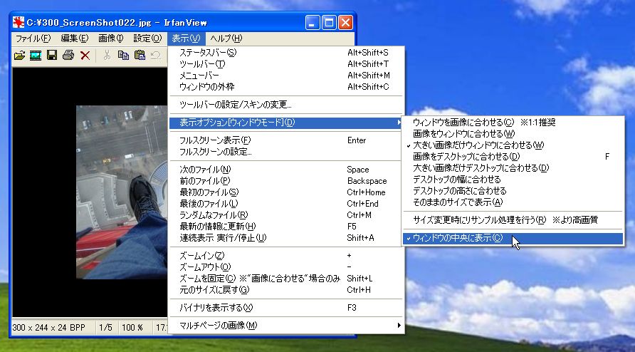Select 連続表示 実行/停止(U)
This screenshot has width=635, height=352.
[x=286, y=238]
